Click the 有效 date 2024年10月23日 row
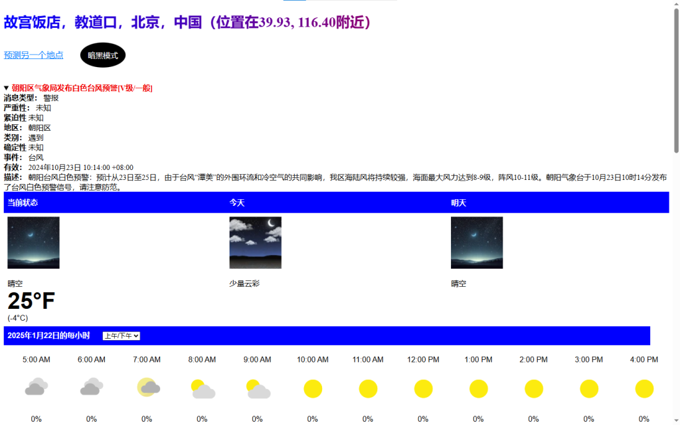This screenshot has height=425, width=680. click(x=68, y=167)
